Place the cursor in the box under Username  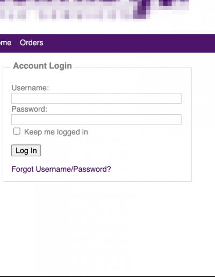(x=96, y=98)
